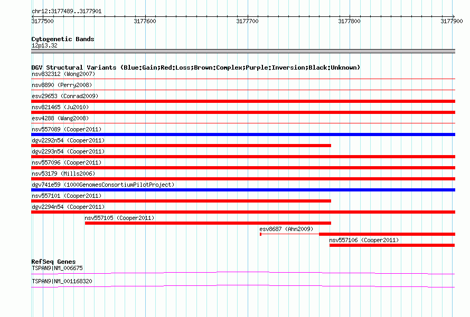Click the RefSeq Genes track title
This screenshot has width=470, height=317.
pos(53,262)
